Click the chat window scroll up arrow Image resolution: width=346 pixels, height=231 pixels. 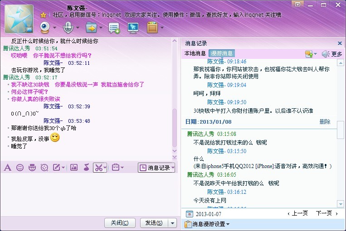(x=175, y=41)
